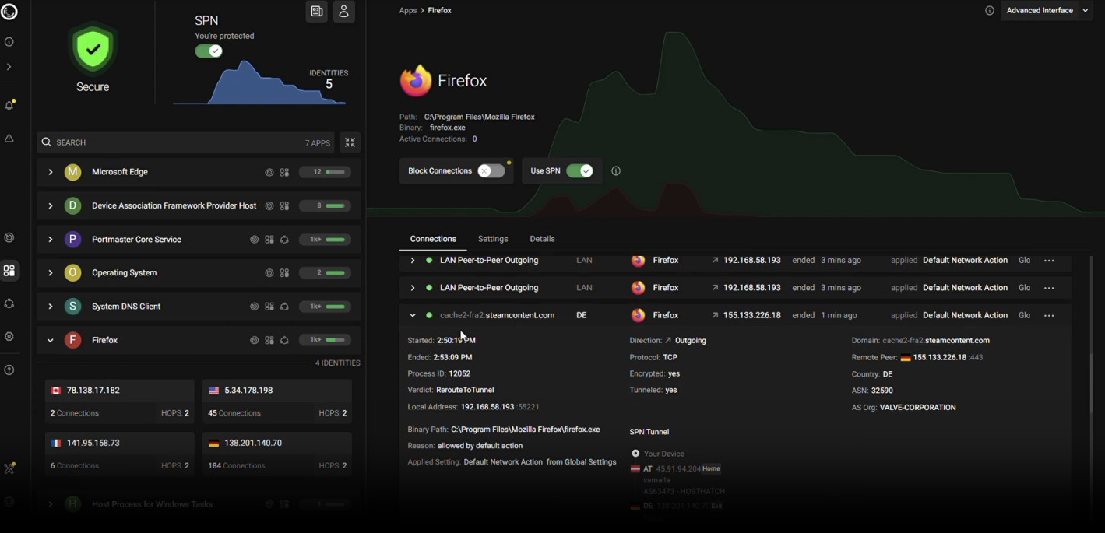Image resolution: width=1105 pixels, height=533 pixels.
Task: Select identity card 5.34.178.198
Action: click(x=276, y=402)
